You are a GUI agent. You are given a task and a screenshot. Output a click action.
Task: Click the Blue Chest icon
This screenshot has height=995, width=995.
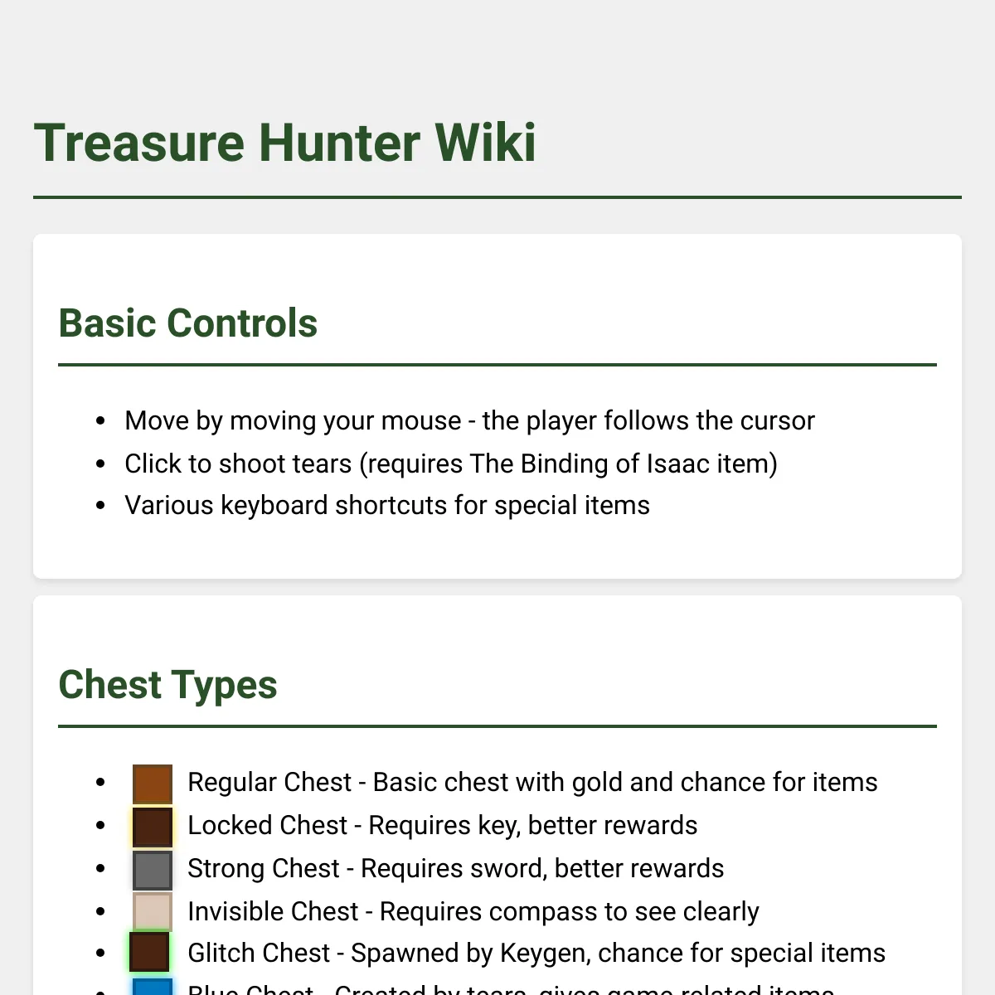[x=153, y=987]
